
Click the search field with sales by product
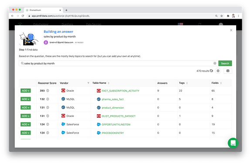click(x=119, y=63)
